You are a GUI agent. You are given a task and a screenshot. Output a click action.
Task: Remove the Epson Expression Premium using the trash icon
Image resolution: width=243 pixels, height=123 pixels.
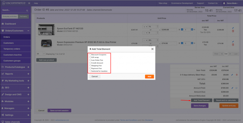click(233, 45)
